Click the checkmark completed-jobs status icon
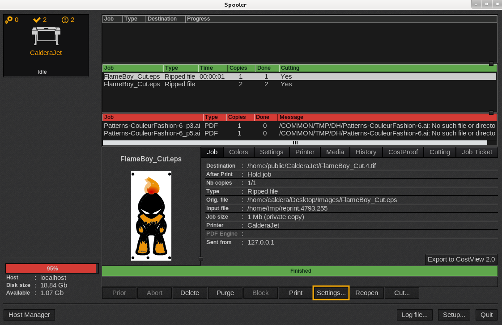Viewport: 502px width, 325px height. pos(37,20)
